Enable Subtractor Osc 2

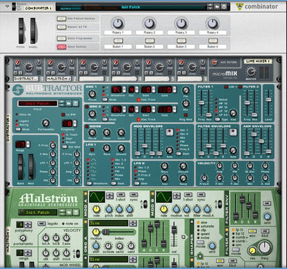87,107
